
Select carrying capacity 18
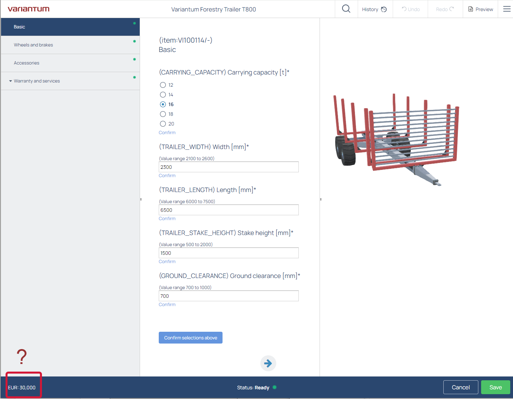pyautogui.click(x=163, y=114)
